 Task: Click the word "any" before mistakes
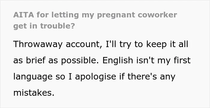click(168, 77)
